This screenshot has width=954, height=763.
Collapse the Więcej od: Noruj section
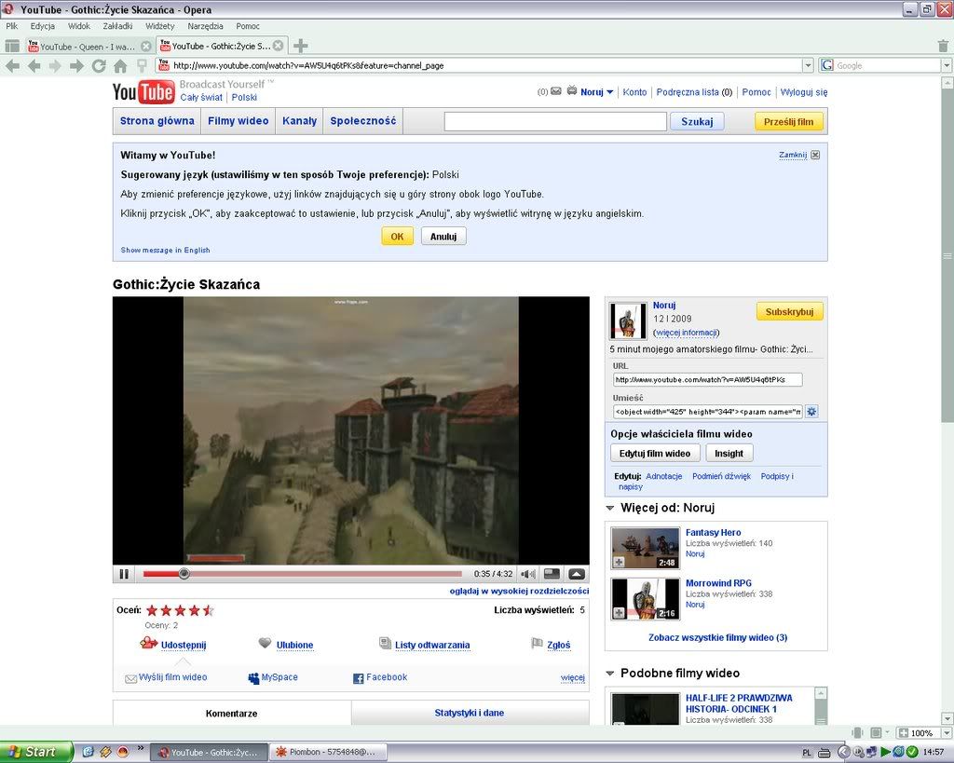click(610, 508)
